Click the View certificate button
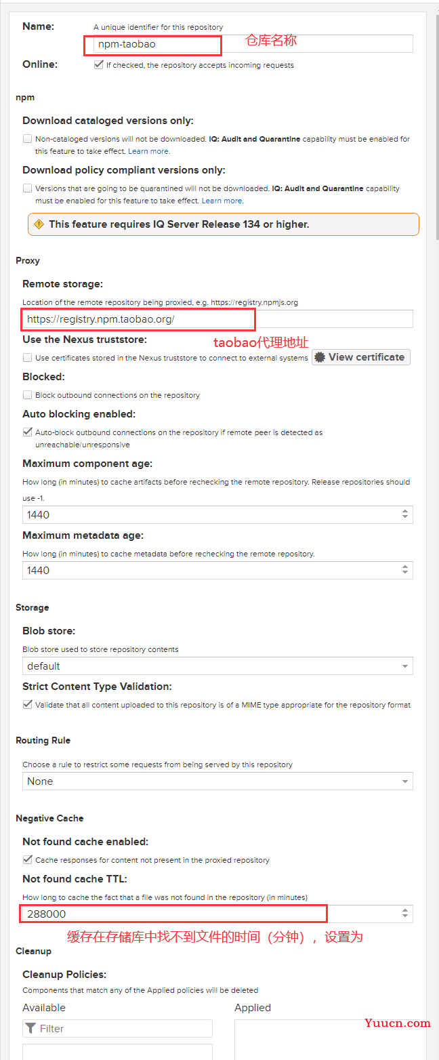 pyautogui.click(x=361, y=357)
